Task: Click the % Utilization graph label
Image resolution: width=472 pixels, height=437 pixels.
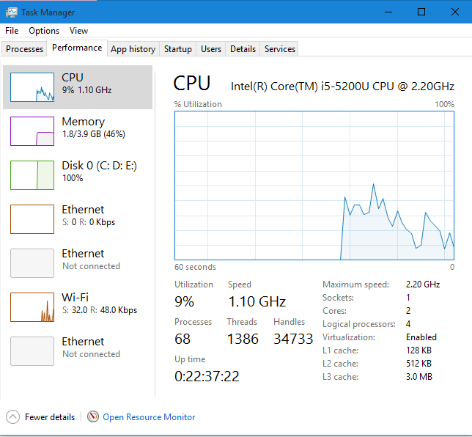Action: pyautogui.click(x=198, y=104)
